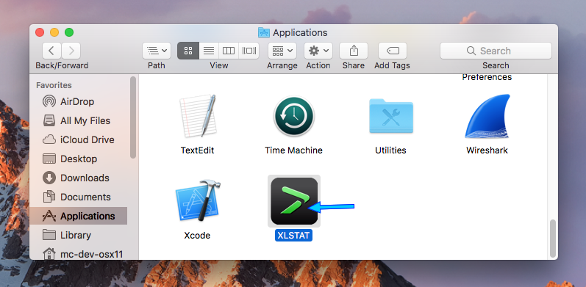The width and height of the screenshot is (586, 287).
Task: Click the Applications folder title icon
Action: [x=264, y=32]
